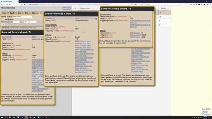Sort table by the Description column header

tap(85, 8)
